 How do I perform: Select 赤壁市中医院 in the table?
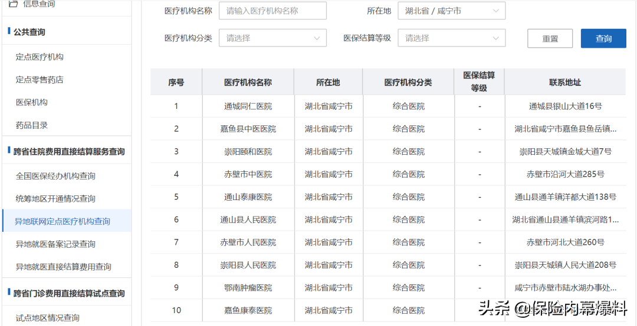(248, 174)
